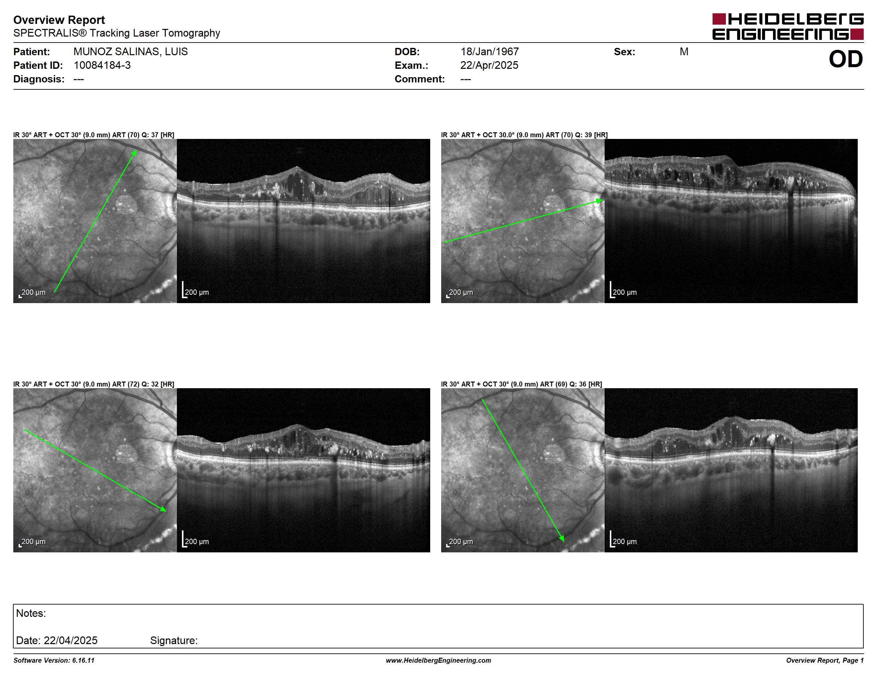Open the bottom-right OCT B-scan image
This screenshot has height=678, width=877.
731,470
